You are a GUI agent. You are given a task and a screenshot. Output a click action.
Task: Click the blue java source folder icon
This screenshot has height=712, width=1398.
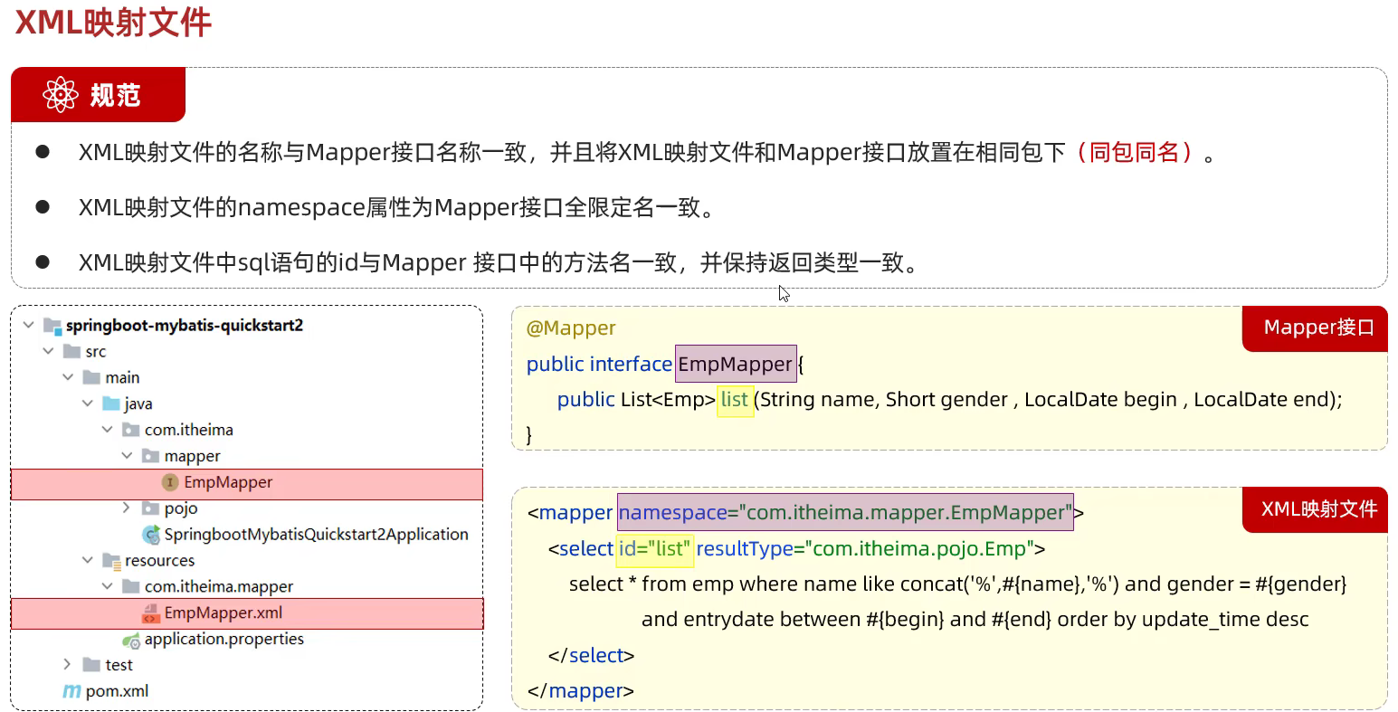(x=111, y=403)
